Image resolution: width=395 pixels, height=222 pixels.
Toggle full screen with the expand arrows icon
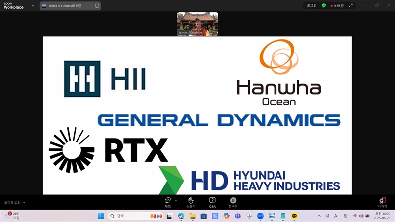(351, 5)
